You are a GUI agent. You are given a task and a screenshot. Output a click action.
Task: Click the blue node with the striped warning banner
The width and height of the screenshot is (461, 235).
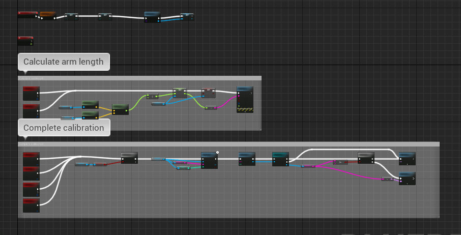[x=245, y=99]
